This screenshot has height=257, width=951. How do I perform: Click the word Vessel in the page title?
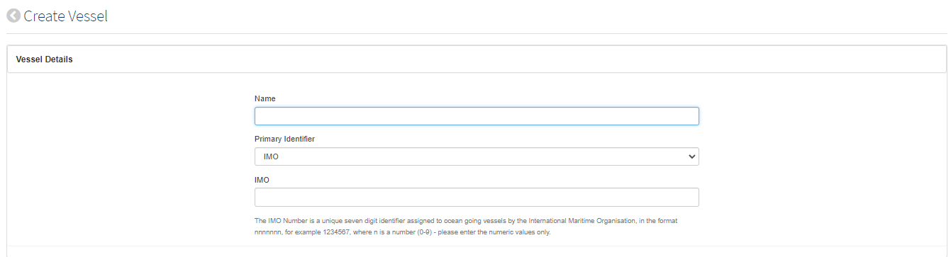pyautogui.click(x=88, y=16)
